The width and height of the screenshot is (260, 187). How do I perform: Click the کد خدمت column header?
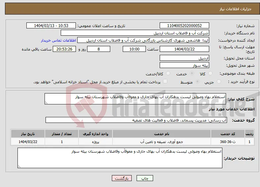[x=228, y=134]
